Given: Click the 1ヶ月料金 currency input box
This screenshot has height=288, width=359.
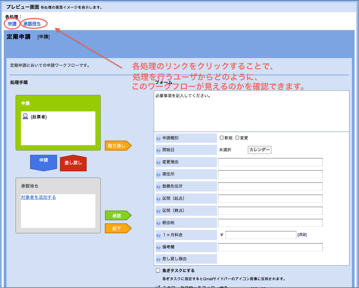Looking at the screenshot, I should (260, 234).
